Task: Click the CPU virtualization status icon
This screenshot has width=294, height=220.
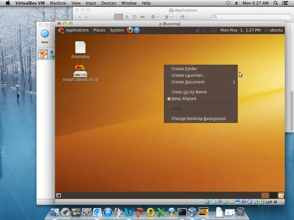Action: coord(249,202)
